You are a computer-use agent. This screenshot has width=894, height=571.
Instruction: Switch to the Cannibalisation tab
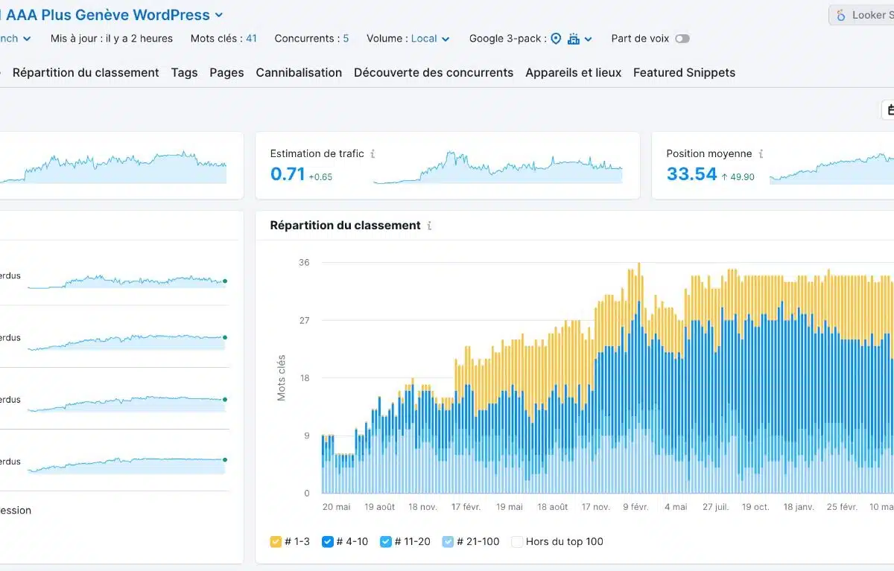pyautogui.click(x=299, y=73)
